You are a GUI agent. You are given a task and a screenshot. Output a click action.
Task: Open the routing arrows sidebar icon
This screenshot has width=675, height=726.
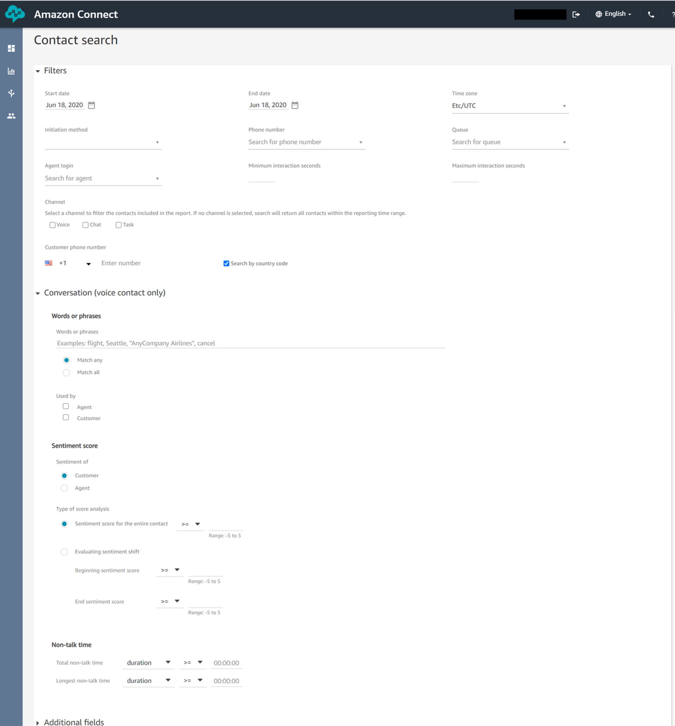(x=11, y=93)
